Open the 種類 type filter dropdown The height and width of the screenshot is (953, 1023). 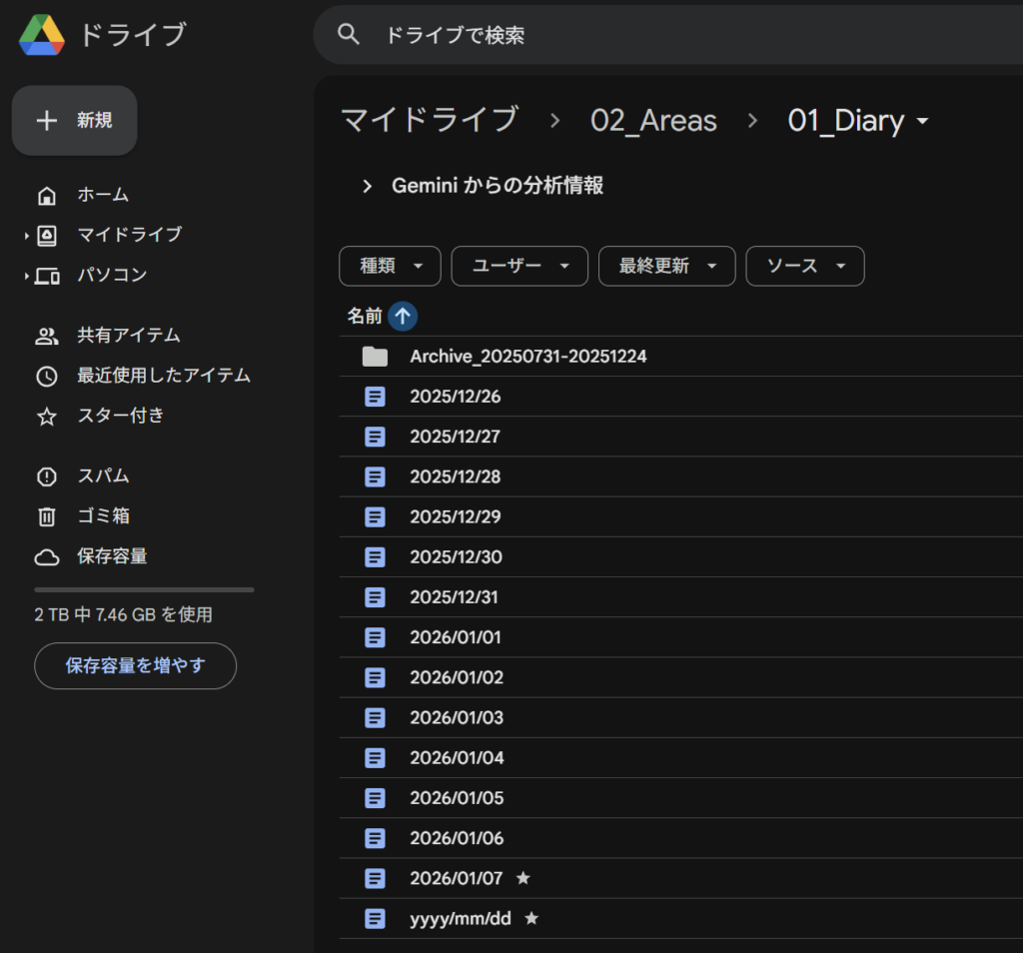[390, 266]
